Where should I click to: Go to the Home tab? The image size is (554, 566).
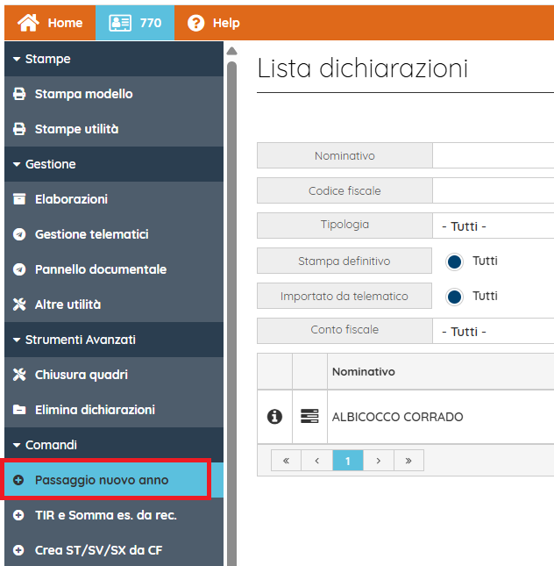click(51, 23)
